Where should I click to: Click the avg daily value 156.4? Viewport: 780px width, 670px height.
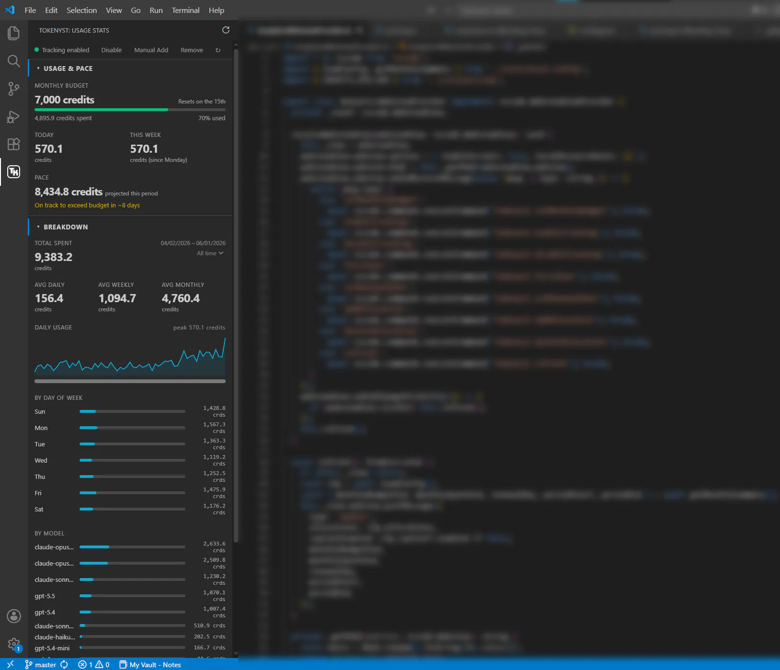tap(49, 298)
